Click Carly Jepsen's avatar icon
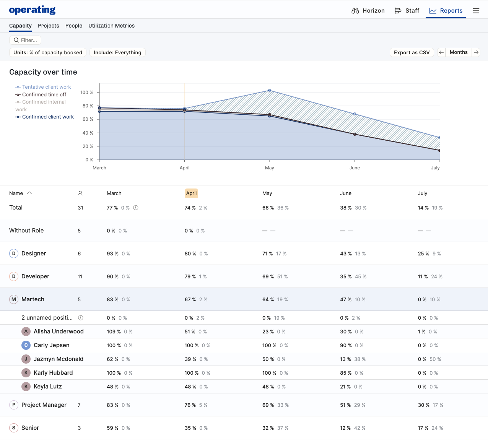Image resolution: width=488 pixels, height=442 pixels. (x=26, y=345)
